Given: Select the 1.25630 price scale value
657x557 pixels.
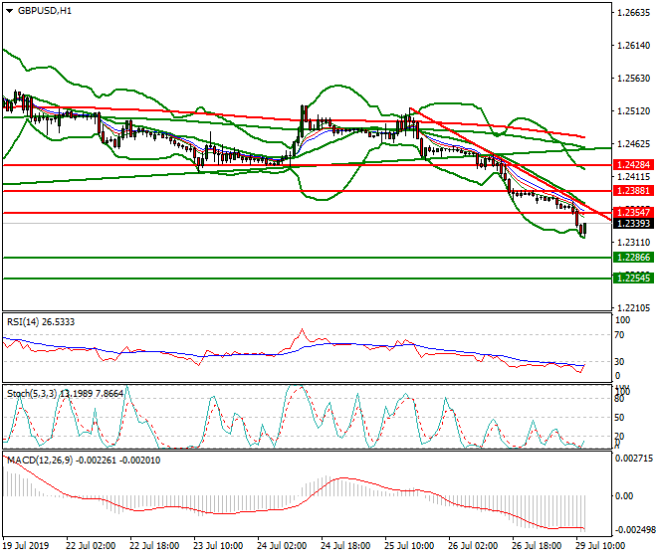Looking at the screenshot, I should (634, 79).
